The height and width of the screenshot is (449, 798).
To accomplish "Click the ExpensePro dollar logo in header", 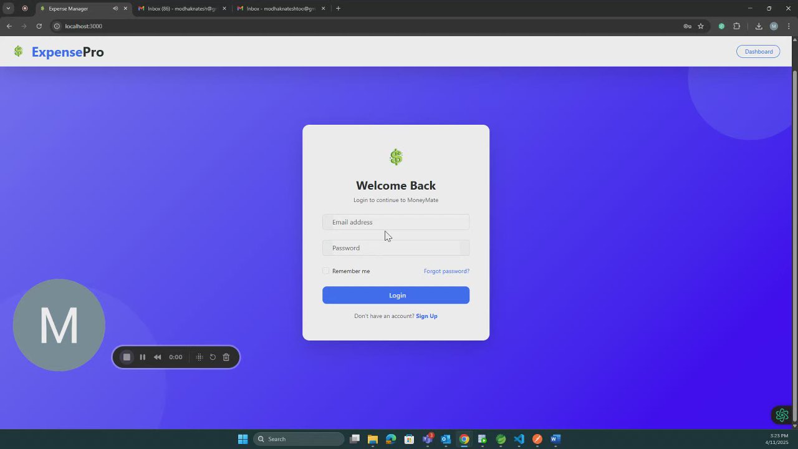I will pyautogui.click(x=19, y=52).
